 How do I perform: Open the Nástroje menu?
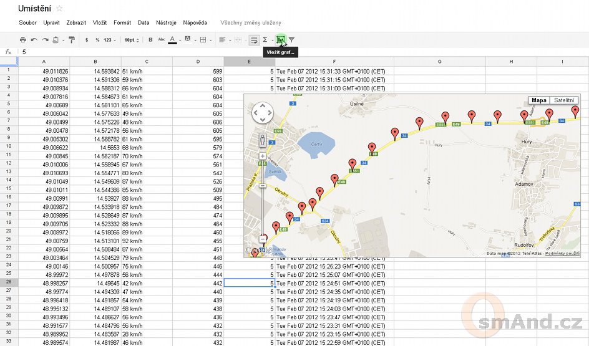tap(166, 22)
